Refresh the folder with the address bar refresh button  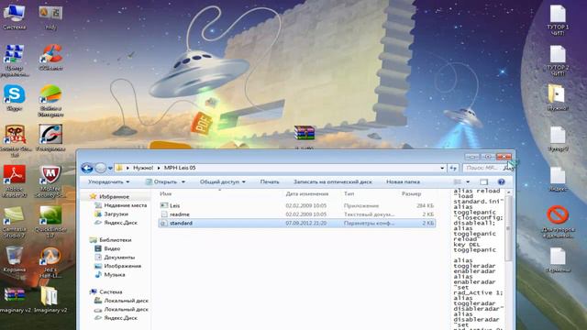(x=453, y=168)
